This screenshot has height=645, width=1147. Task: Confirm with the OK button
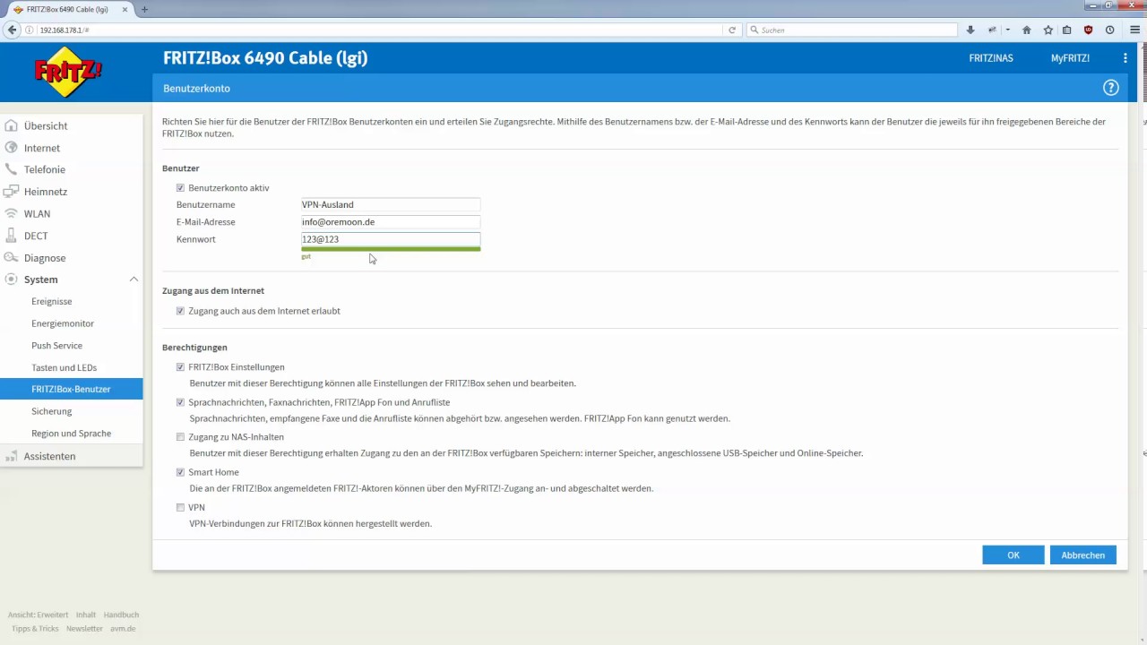[x=1013, y=555]
